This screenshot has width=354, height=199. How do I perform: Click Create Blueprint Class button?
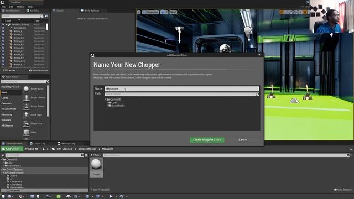coord(207,140)
